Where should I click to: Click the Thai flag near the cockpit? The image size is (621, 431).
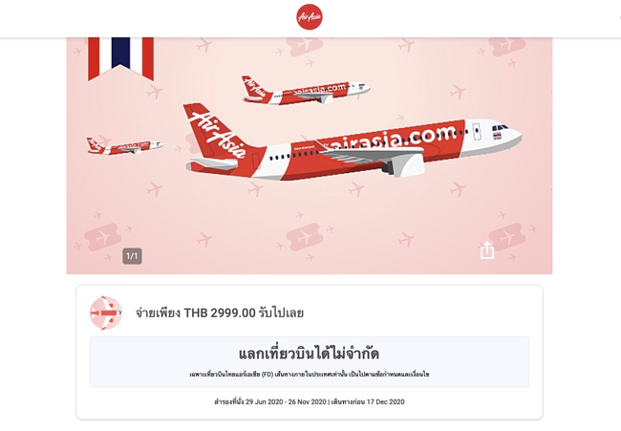coord(497,136)
